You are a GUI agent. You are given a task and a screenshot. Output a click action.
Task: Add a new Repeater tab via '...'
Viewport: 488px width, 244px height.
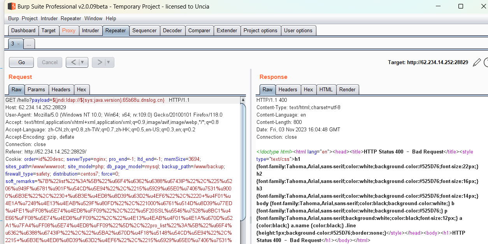tap(29, 44)
